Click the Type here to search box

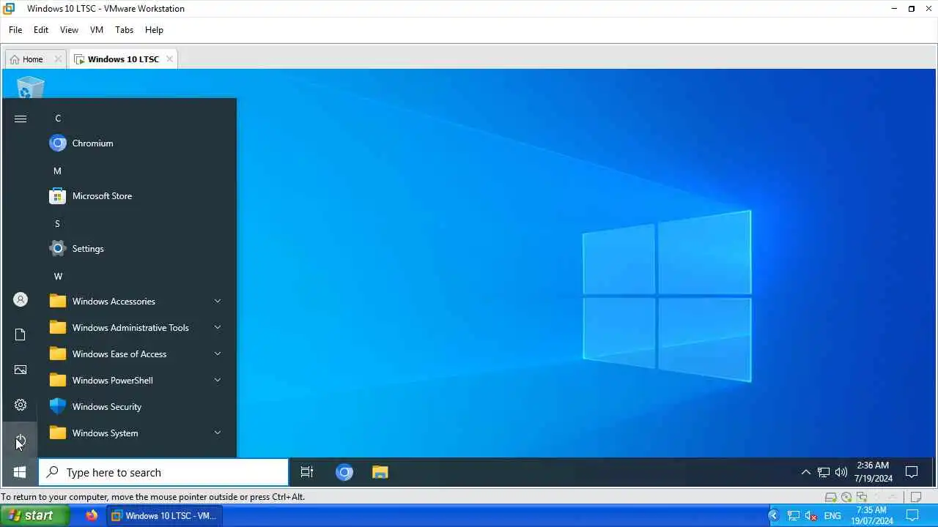(x=163, y=472)
